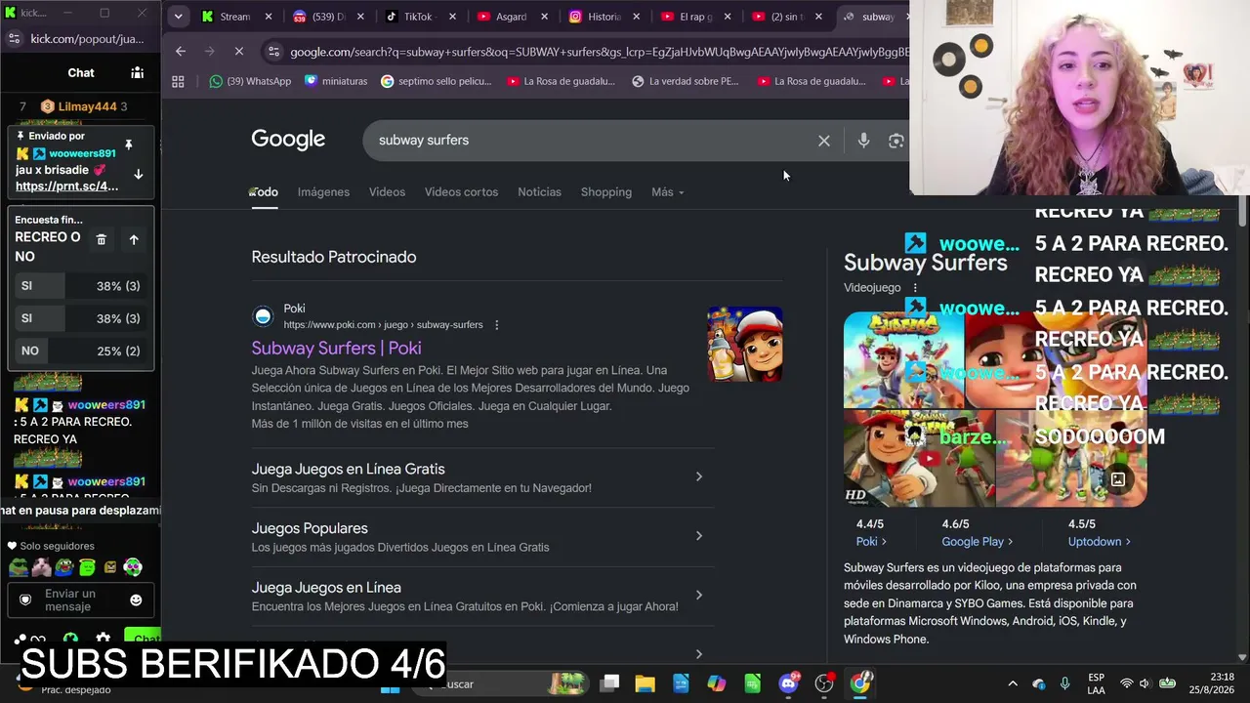Open Kick chat settings gear
This screenshot has height=703, width=1250.
(x=103, y=640)
